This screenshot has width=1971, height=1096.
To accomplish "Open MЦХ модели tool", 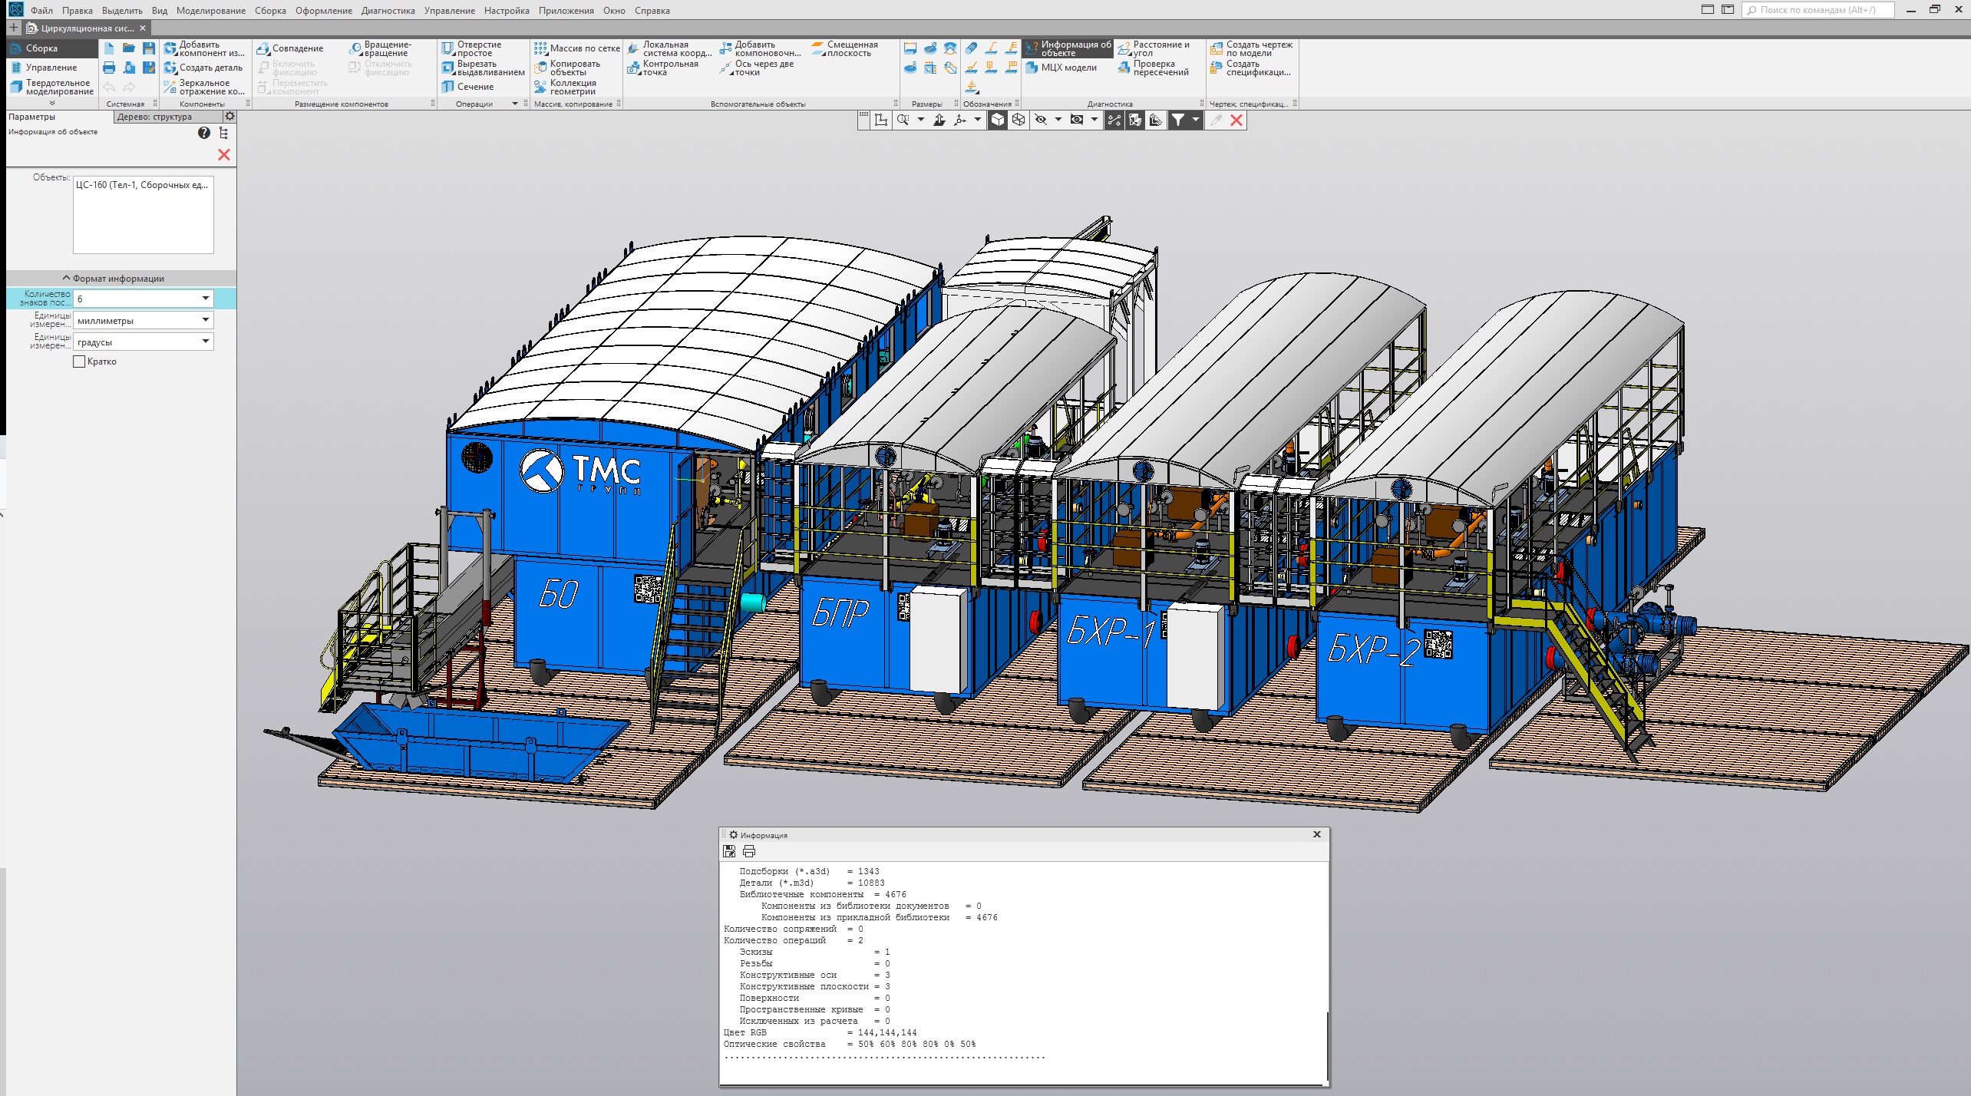I will [x=1061, y=68].
